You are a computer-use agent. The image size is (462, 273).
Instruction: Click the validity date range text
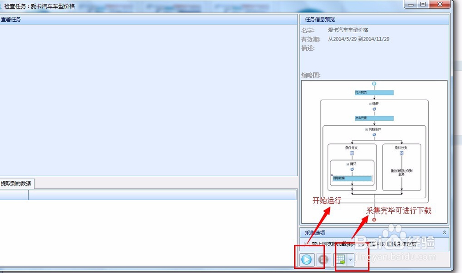[x=359, y=39]
